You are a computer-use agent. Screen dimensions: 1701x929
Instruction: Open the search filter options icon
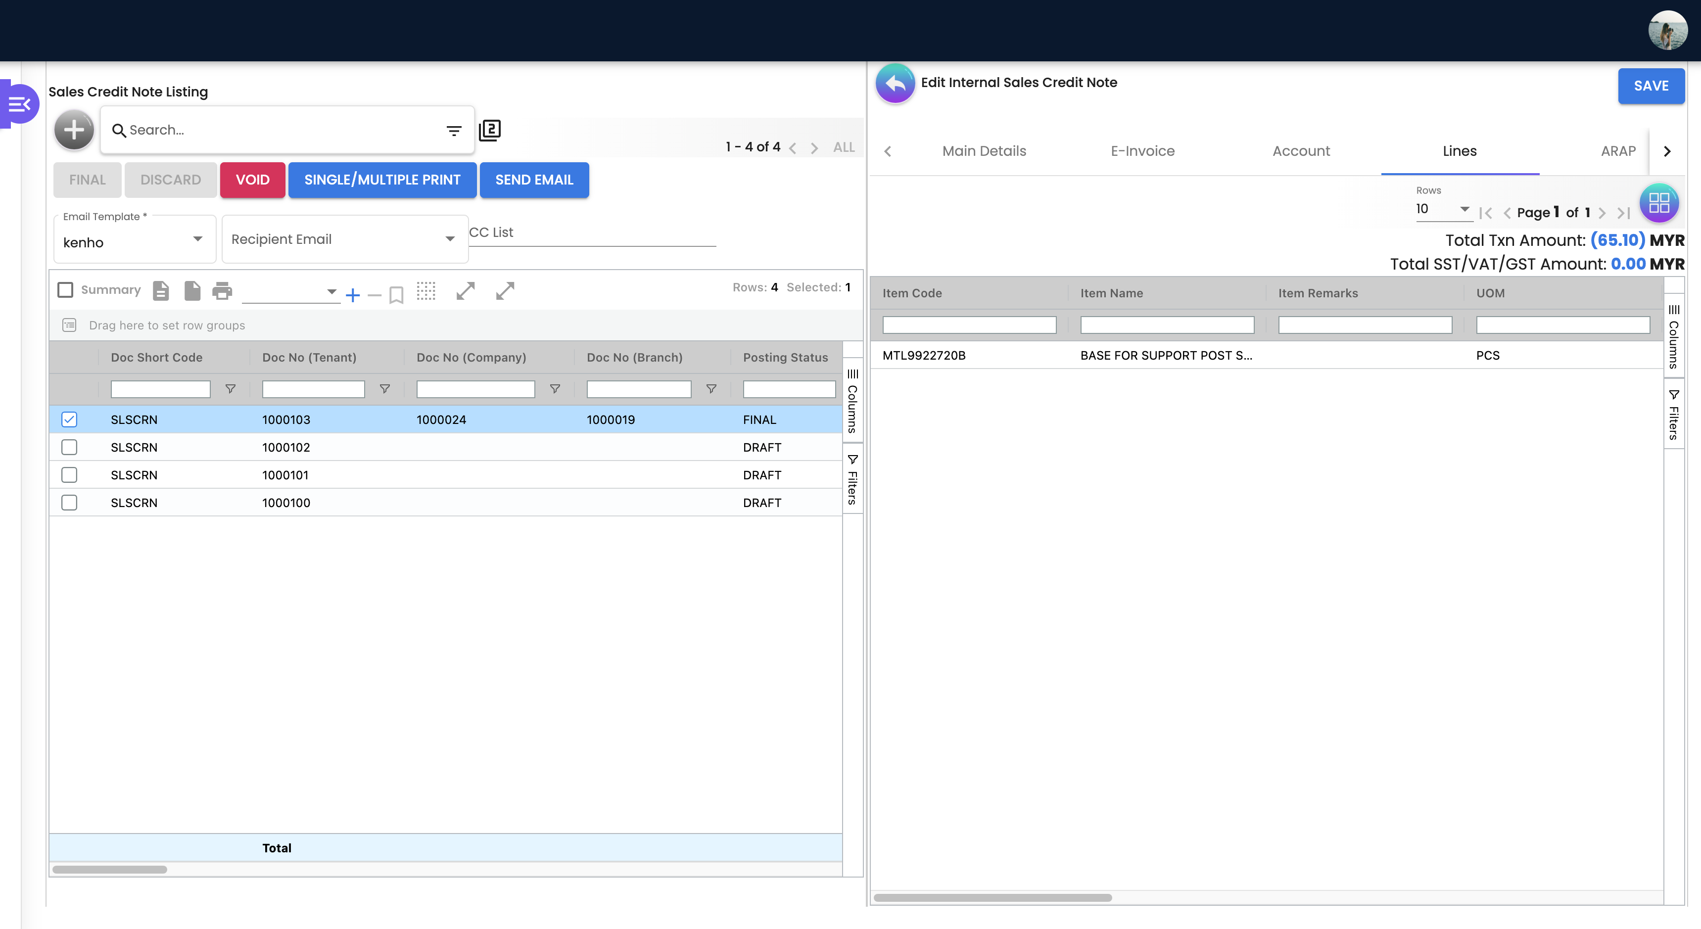coord(454,131)
